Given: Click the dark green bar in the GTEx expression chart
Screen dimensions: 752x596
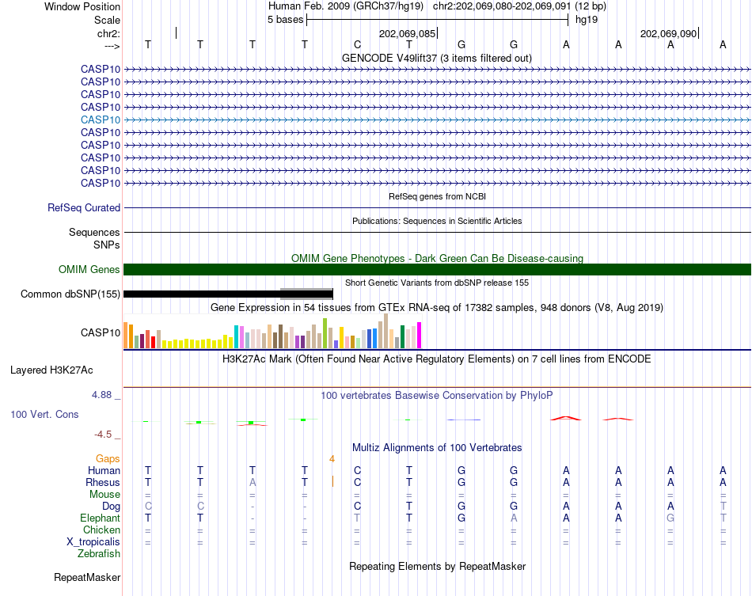Looking at the screenshot, I should [x=402, y=336].
